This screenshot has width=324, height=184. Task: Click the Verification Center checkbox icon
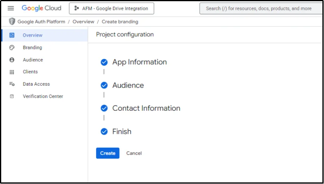click(x=12, y=96)
